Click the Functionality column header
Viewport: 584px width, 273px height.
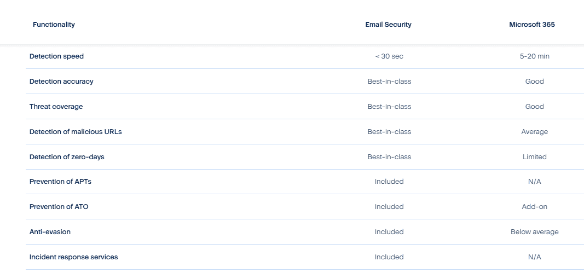[54, 25]
